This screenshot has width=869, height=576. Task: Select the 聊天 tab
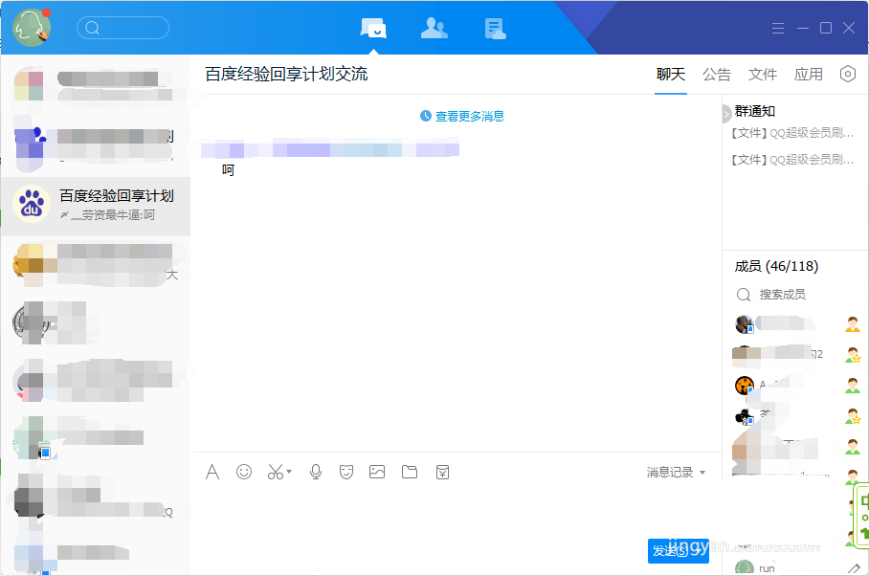click(x=671, y=75)
